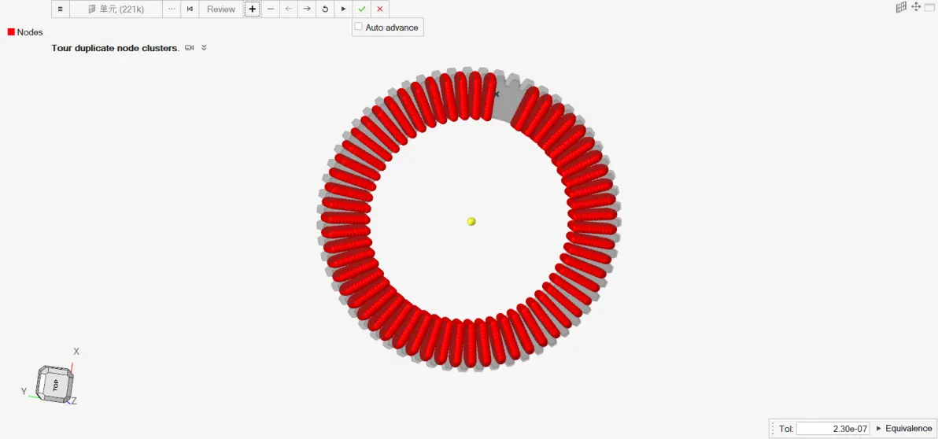This screenshot has height=439, width=938.
Task: Click the plus add-to-selection icon
Action: [x=253, y=9]
